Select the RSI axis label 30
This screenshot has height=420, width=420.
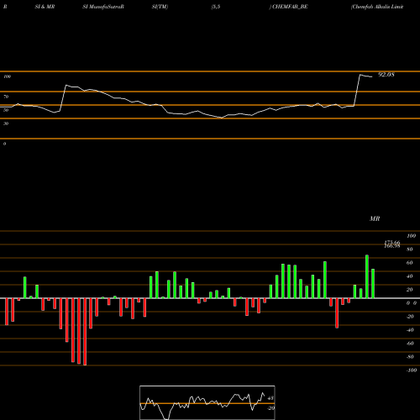tap(6, 123)
